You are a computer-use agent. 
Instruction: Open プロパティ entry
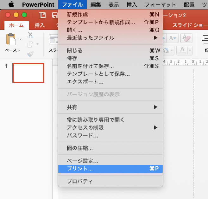pos(110,181)
